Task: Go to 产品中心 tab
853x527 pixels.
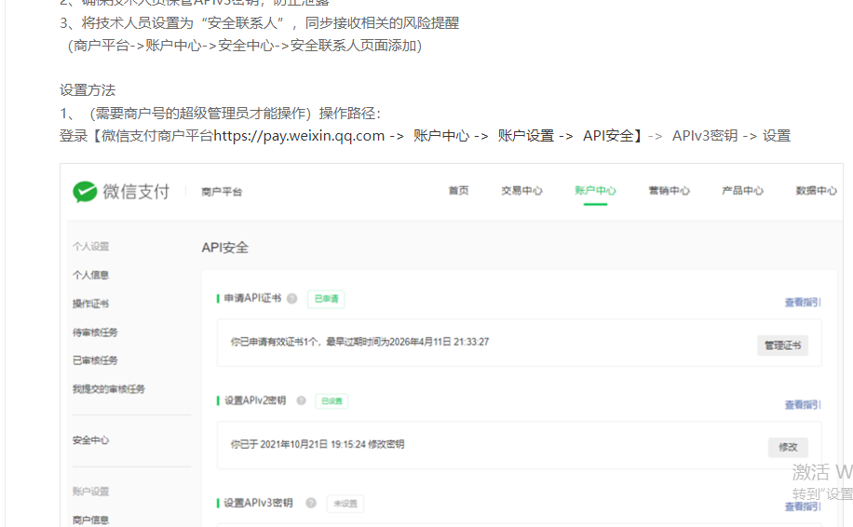Action: click(x=742, y=190)
